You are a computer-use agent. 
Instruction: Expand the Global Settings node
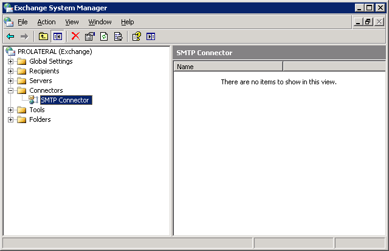pos(10,61)
